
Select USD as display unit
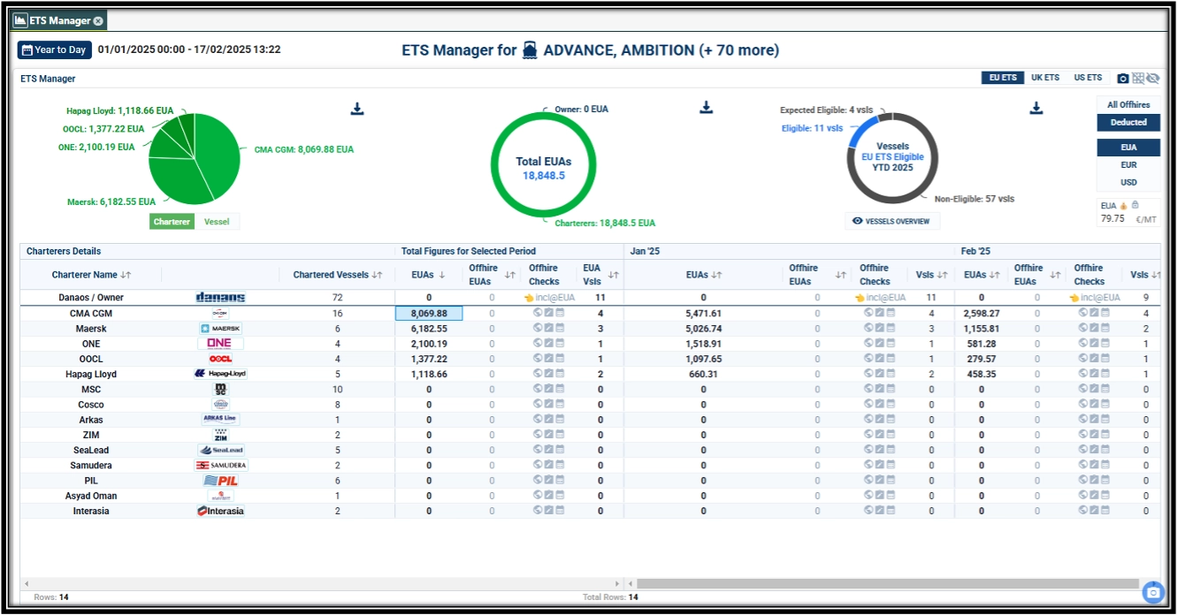(1128, 183)
